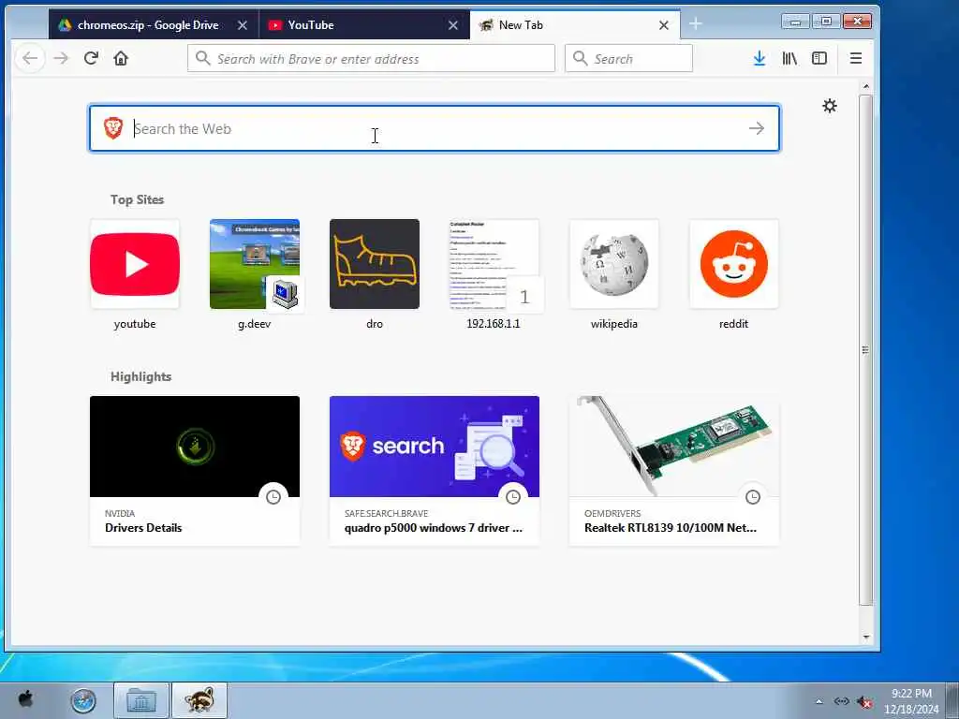Click the Top Sites heading
959x719 pixels.
pos(137,199)
